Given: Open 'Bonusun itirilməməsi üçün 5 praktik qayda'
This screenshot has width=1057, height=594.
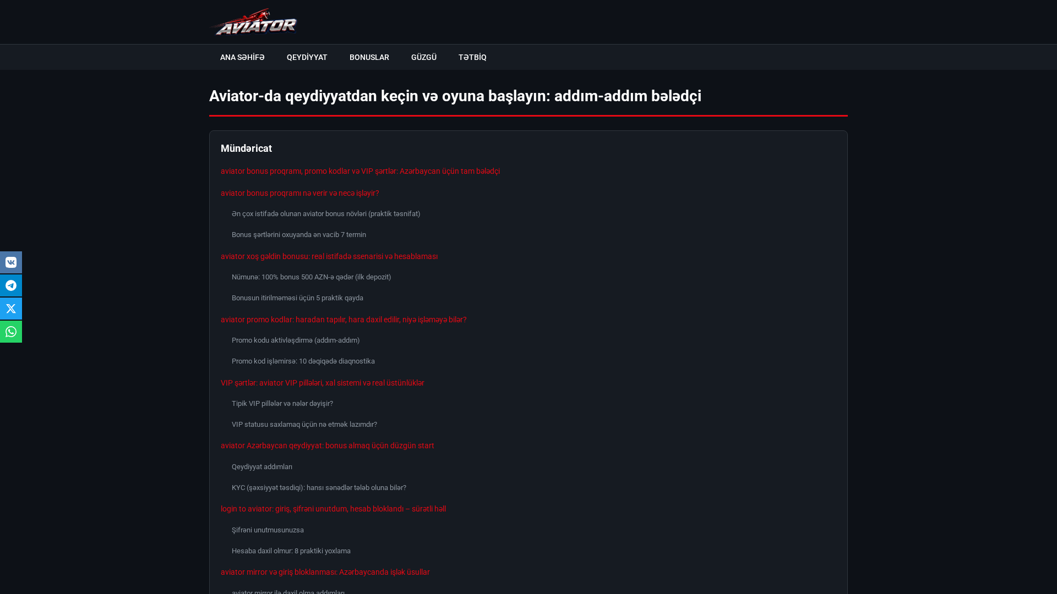Looking at the screenshot, I should pos(297,298).
